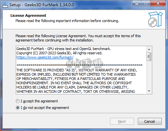Click the greyed-out maximize window button
The image size is (168, 131).
coord(146,4)
